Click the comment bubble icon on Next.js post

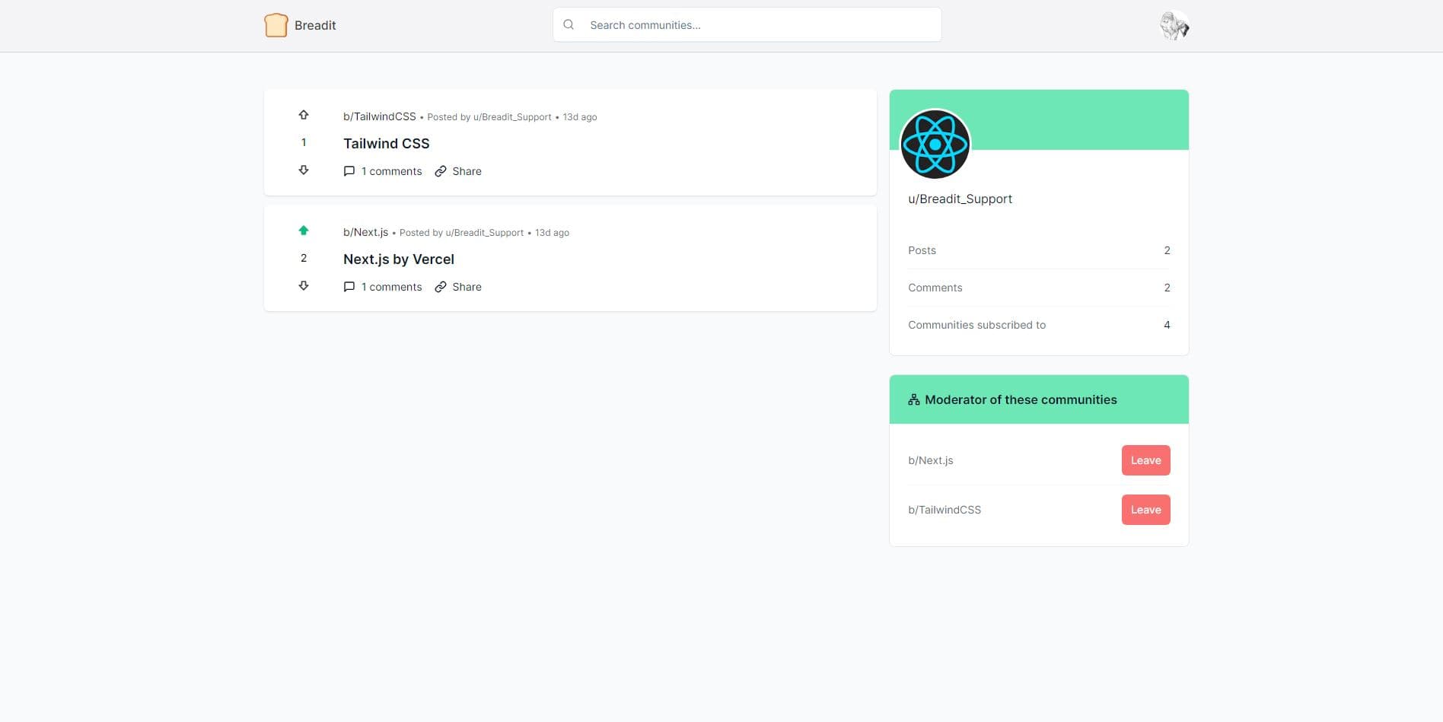click(349, 287)
